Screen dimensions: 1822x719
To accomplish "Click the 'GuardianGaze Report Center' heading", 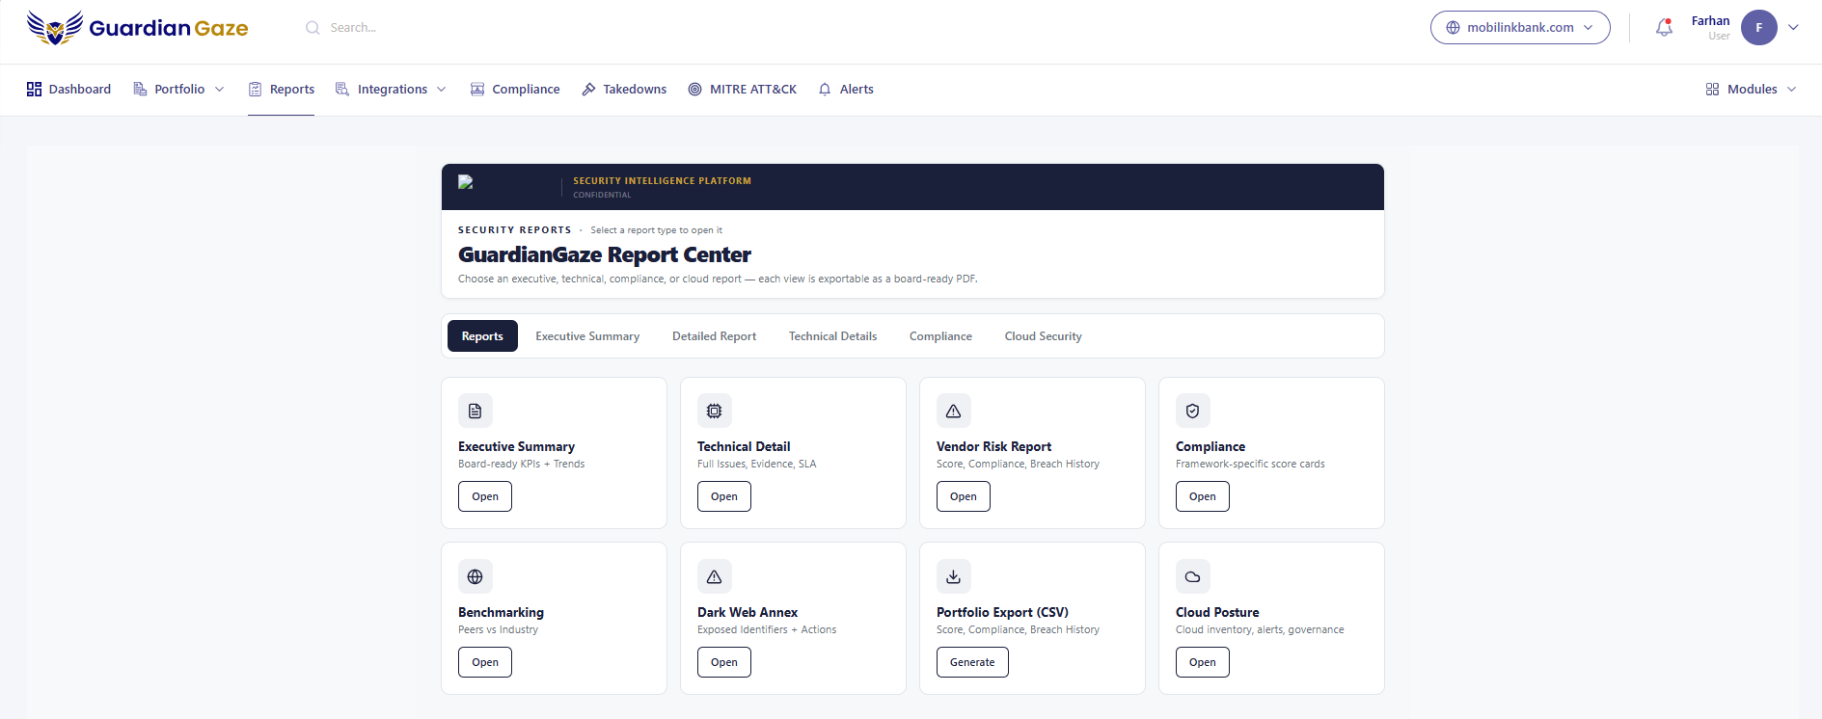I will (x=605, y=254).
